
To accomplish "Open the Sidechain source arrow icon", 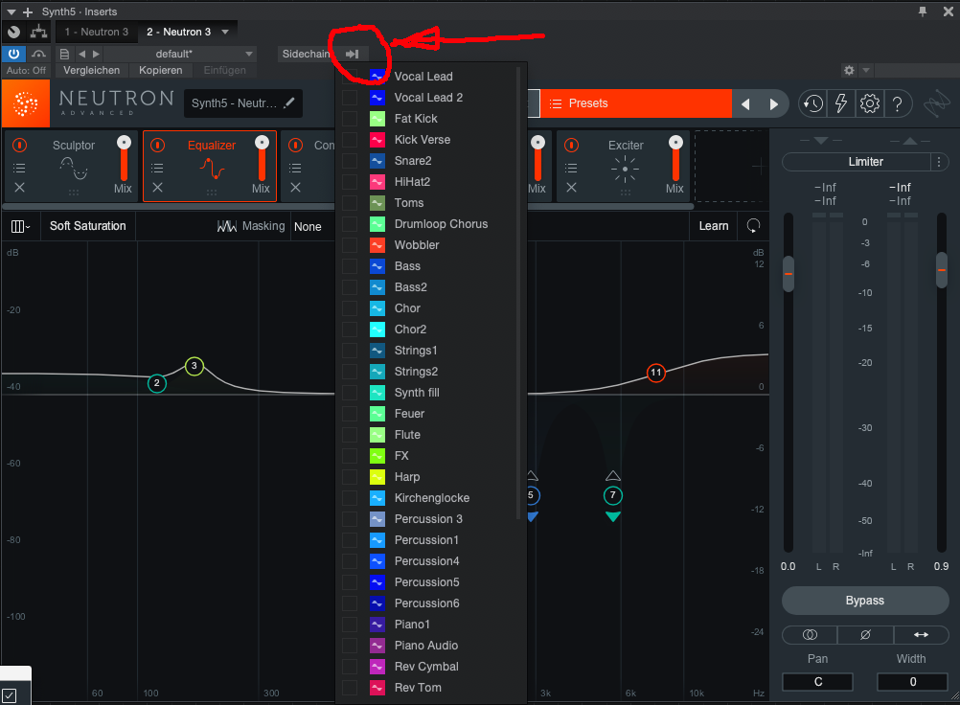I will 352,54.
